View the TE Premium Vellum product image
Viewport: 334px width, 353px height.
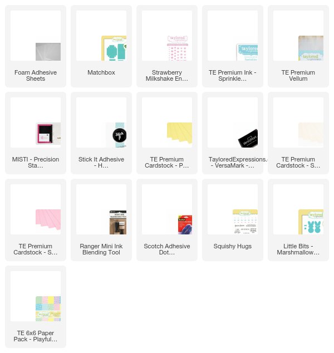[x=311, y=48]
